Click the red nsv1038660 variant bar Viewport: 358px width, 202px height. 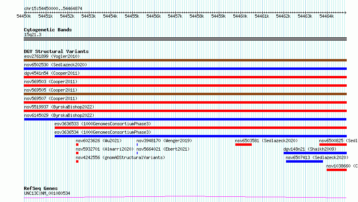click(337, 170)
